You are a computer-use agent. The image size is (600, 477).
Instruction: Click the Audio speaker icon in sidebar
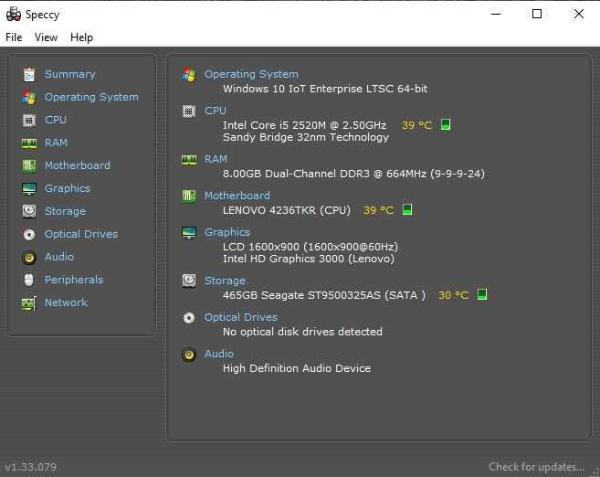[x=29, y=258]
